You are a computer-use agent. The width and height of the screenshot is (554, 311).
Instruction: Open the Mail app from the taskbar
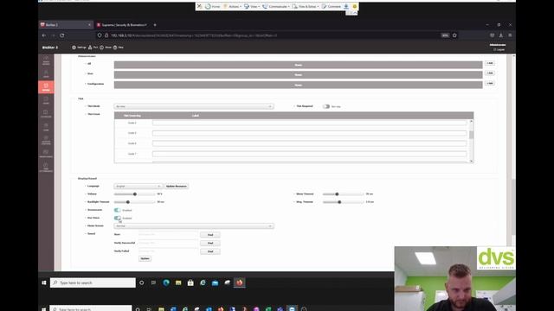pyautogui.click(x=215, y=282)
